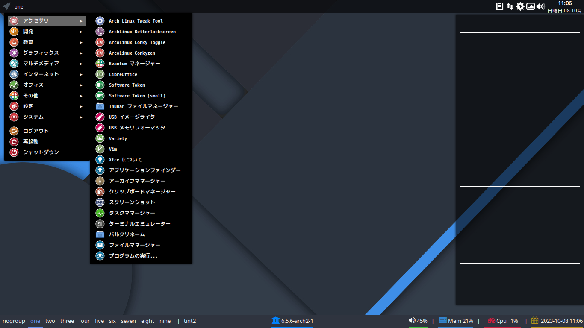Click the ArcoLinux Conkyzen icon
This screenshot has height=328, width=584.
(100, 53)
